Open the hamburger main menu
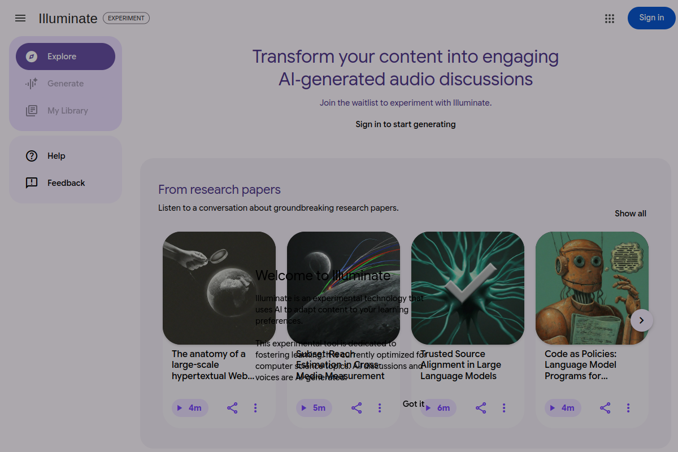Screen dimensions: 678x452 20,18
